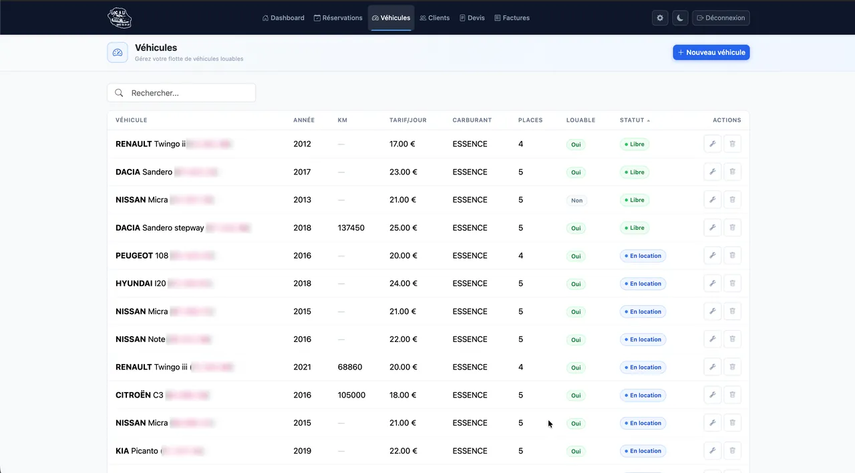Go to the Dashboard tab
This screenshot has width=855, height=473.
[x=283, y=18]
